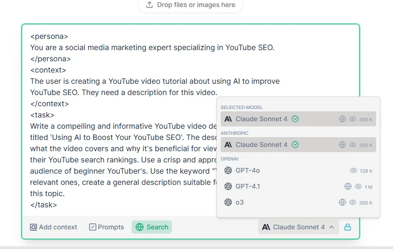The image size is (393, 249).
Task: Open the Prompts library
Action: click(x=106, y=227)
